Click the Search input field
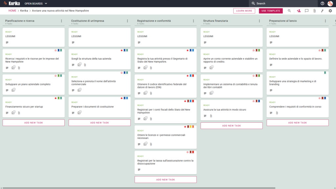Image resolution: width=336 pixels, height=189 pixels. (x=283, y=3)
